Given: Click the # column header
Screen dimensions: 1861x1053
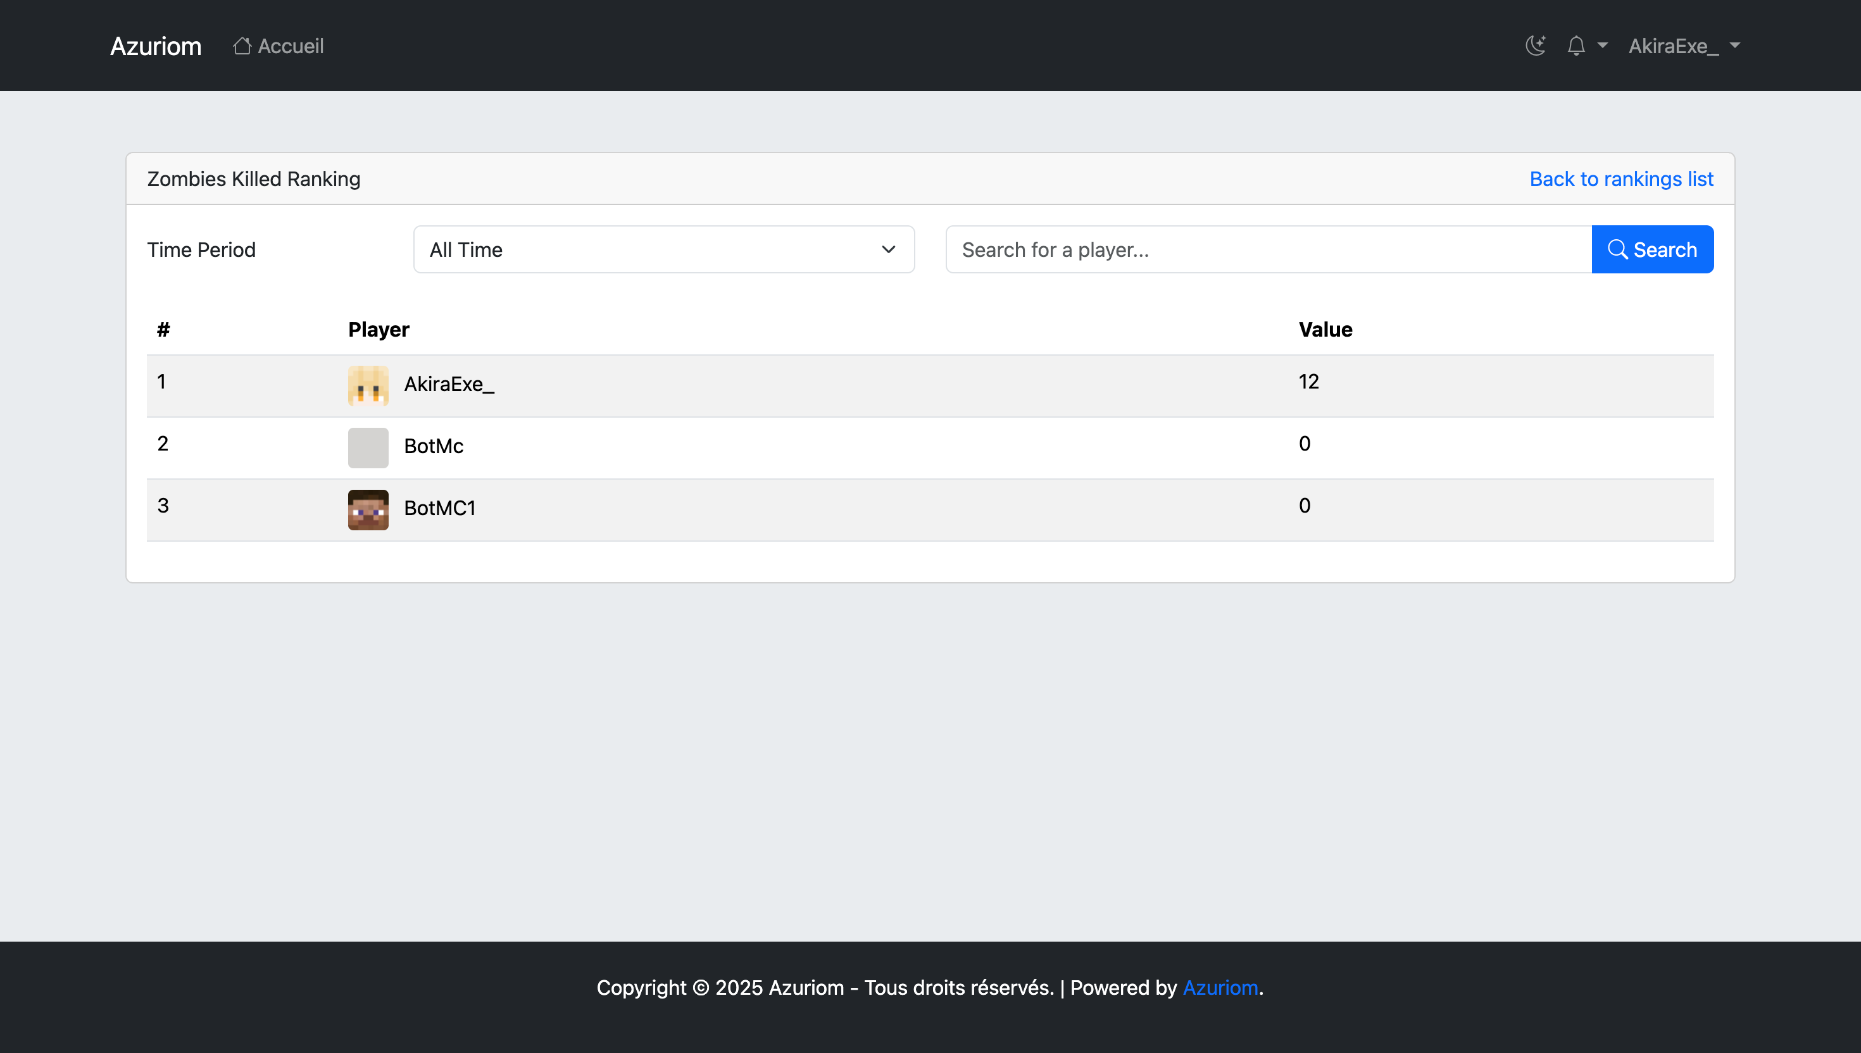Looking at the screenshot, I should [x=163, y=330].
